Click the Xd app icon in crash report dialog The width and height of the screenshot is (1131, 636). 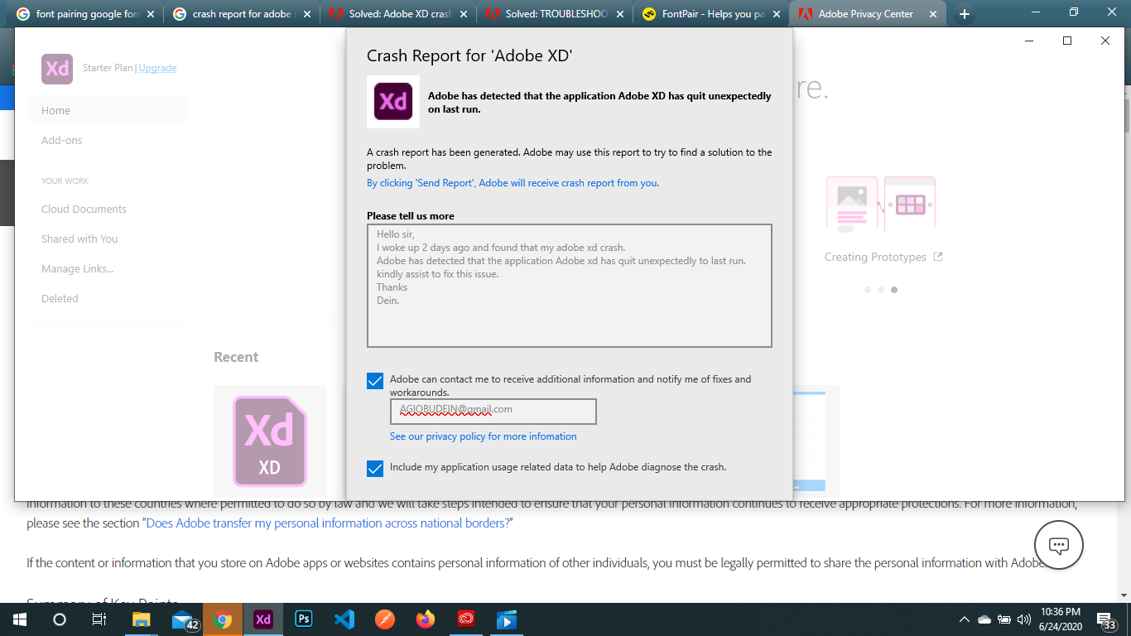coord(393,102)
